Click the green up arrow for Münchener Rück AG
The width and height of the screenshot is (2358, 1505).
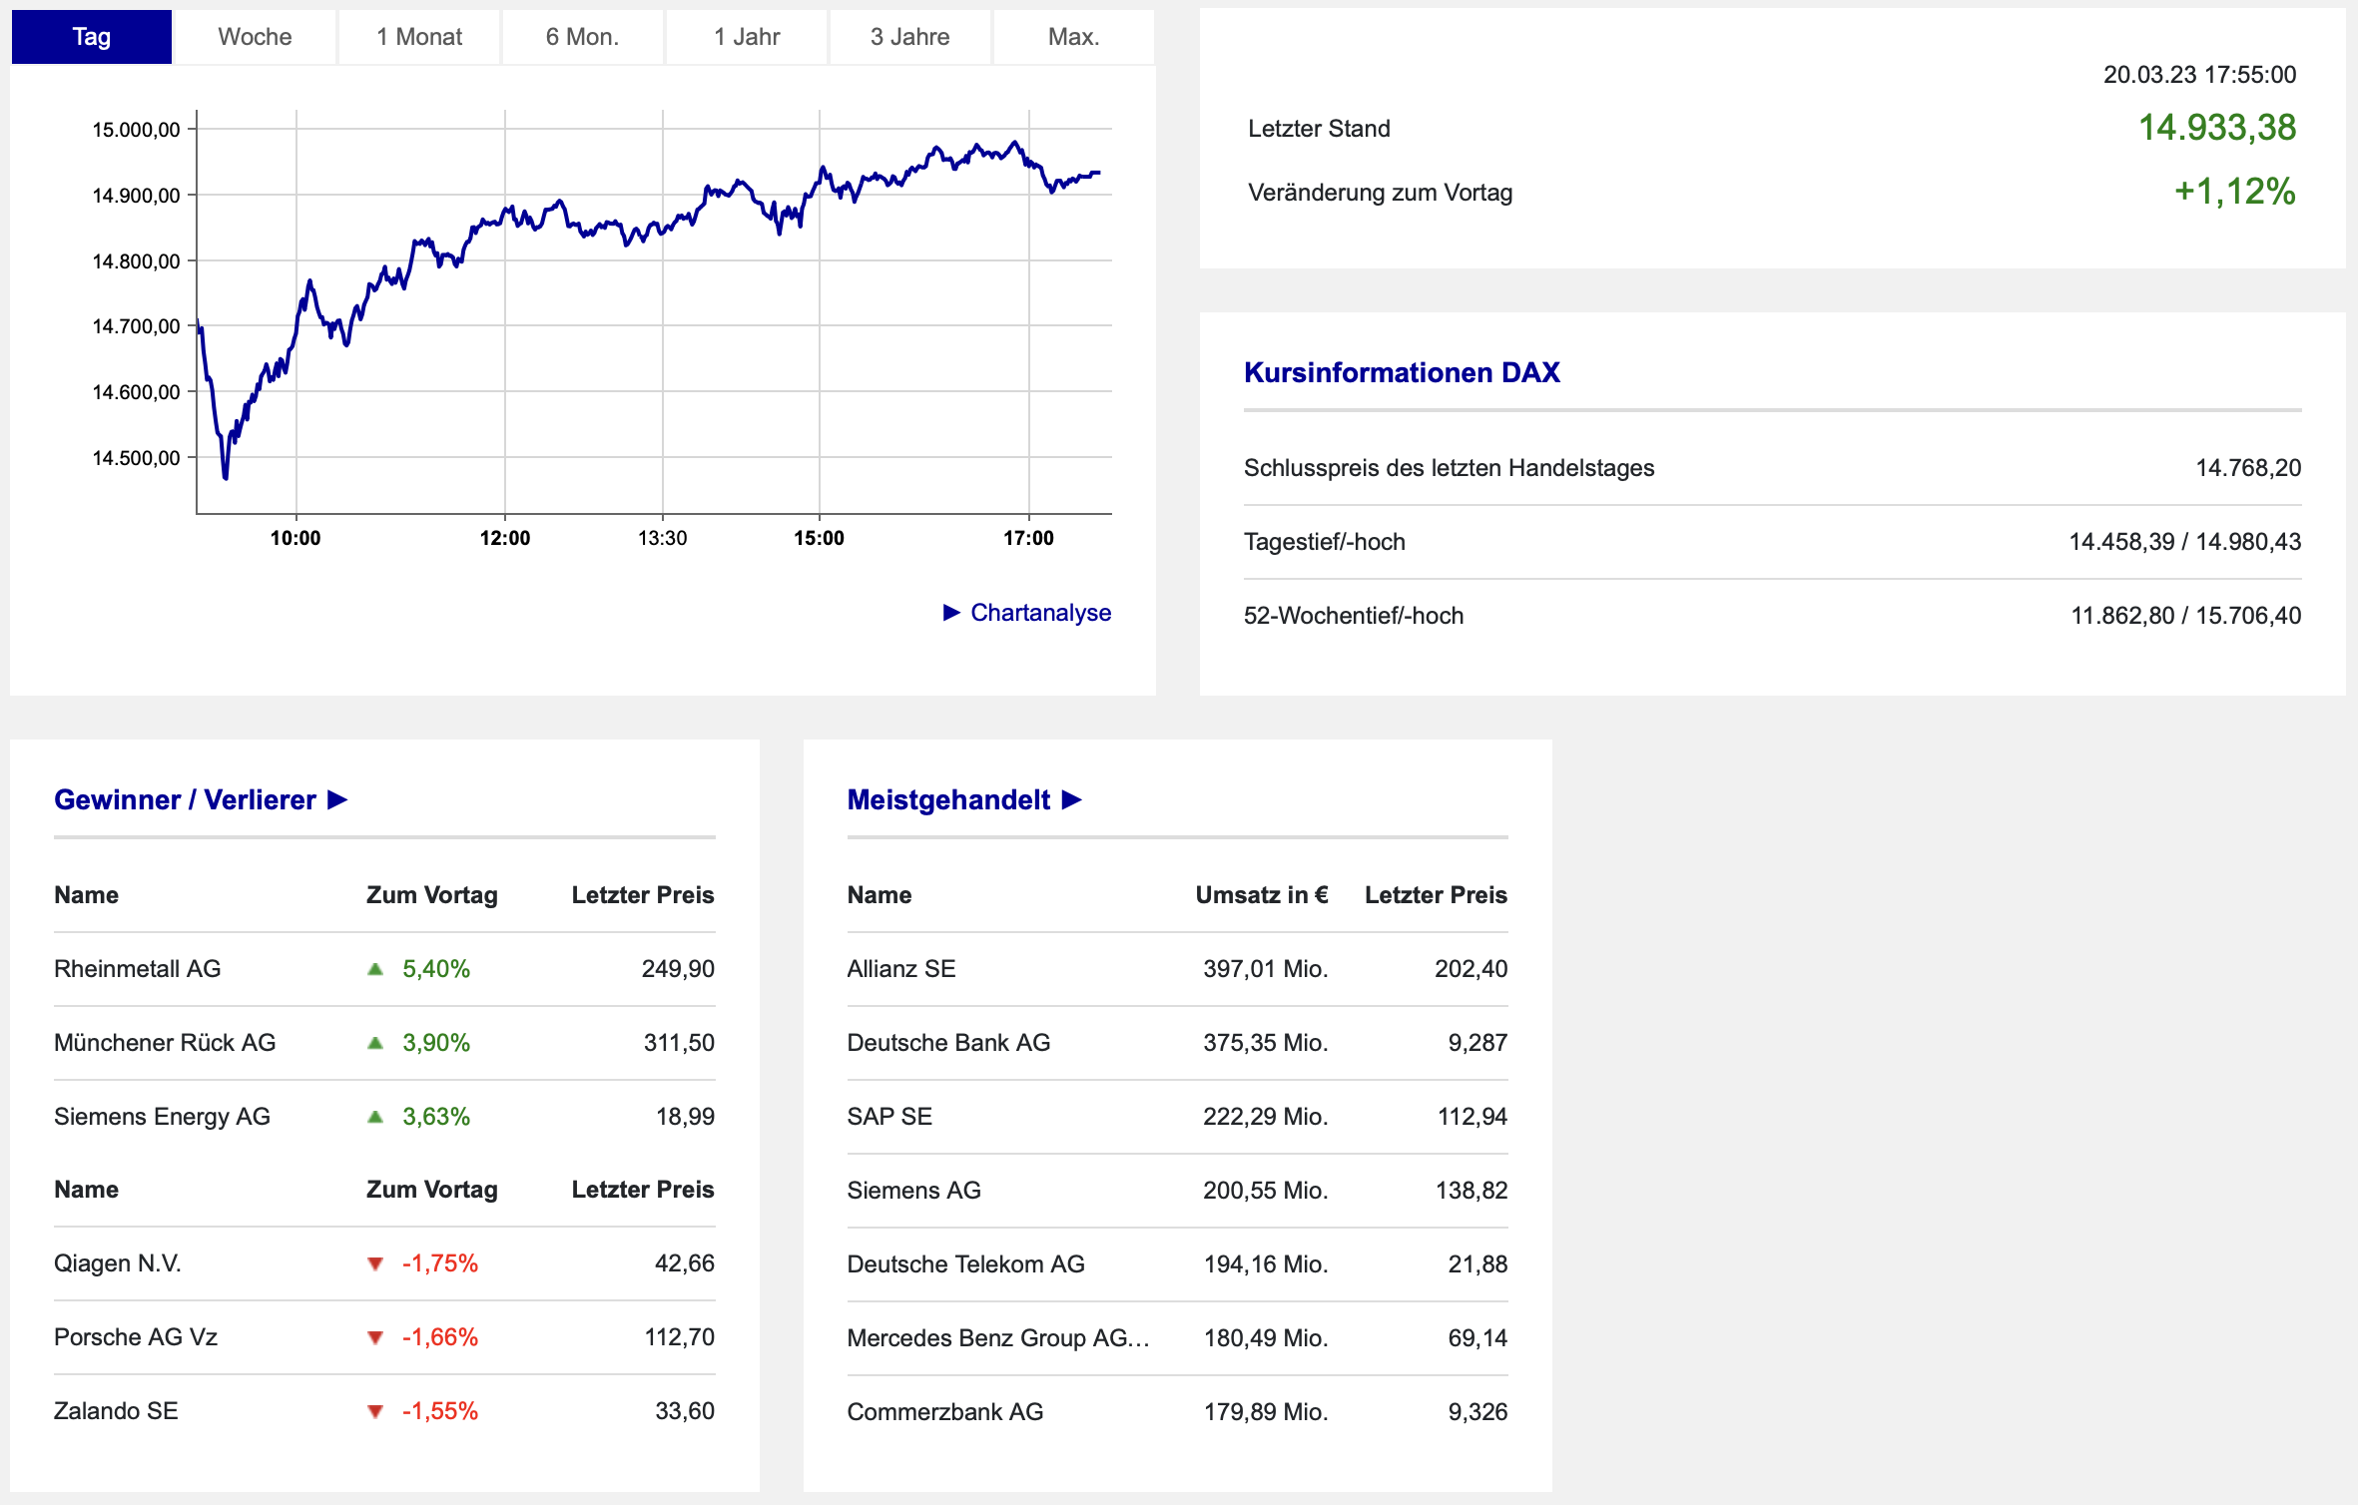375,1043
